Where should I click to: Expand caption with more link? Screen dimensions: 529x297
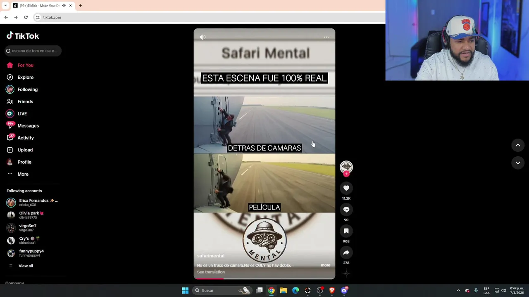click(x=326, y=265)
